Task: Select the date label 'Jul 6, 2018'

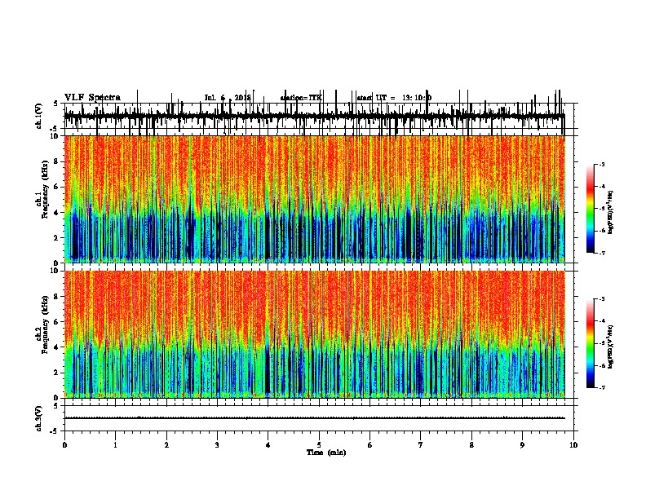Action: point(228,98)
